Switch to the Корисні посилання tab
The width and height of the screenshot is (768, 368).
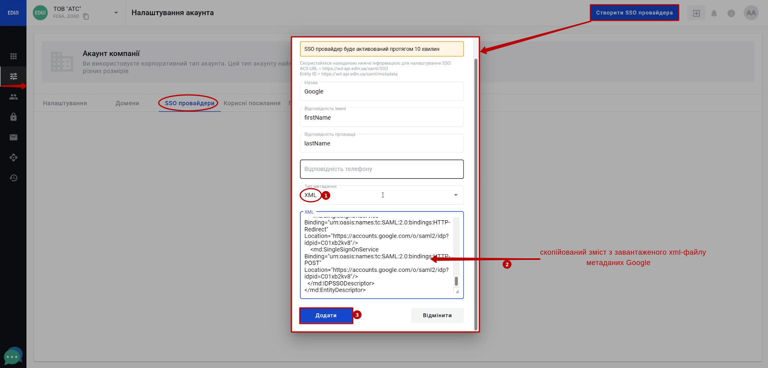click(x=252, y=103)
